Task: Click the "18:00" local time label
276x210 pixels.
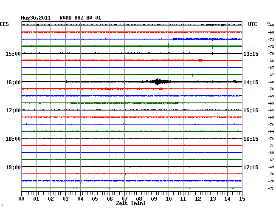Action: tap(13, 139)
